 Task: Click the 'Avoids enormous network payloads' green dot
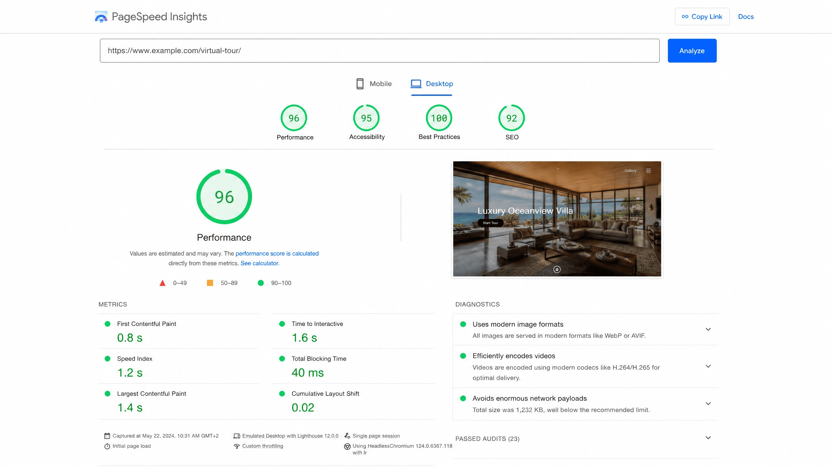point(463,398)
